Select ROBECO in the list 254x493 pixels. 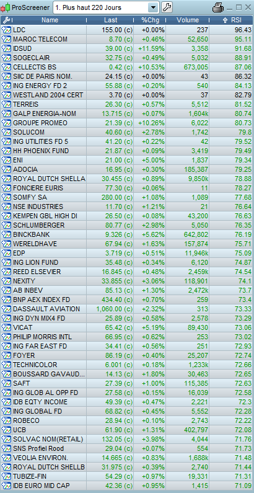26,420
